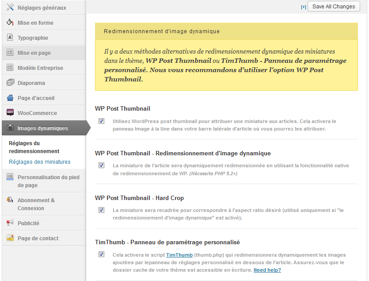Click the Abonnement & Connexion icon
Image resolution: width=369 pixels, height=281 pixels.
pyautogui.click(x=10, y=200)
